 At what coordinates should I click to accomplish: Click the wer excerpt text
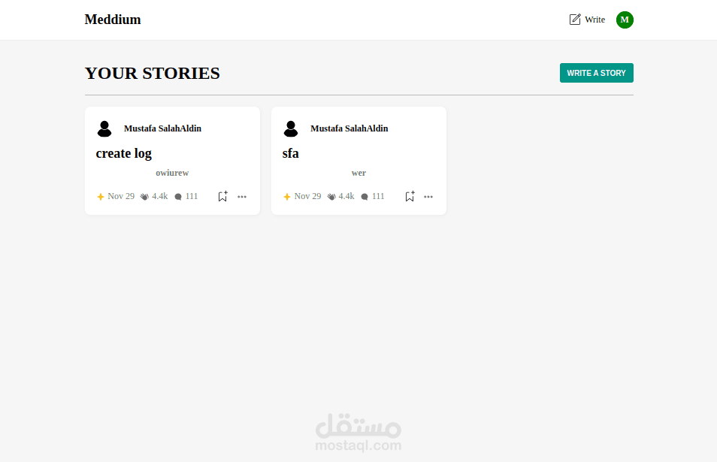pyautogui.click(x=358, y=173)
